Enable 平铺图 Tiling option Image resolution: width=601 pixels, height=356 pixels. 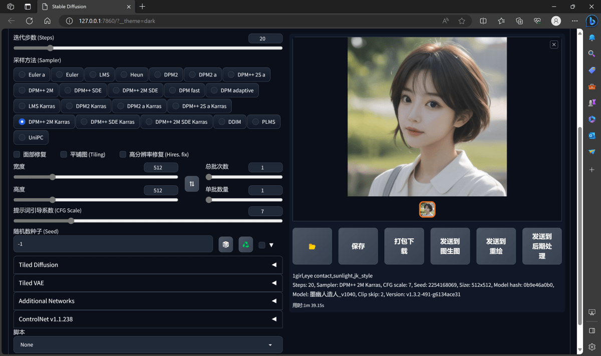coord(64,154)
